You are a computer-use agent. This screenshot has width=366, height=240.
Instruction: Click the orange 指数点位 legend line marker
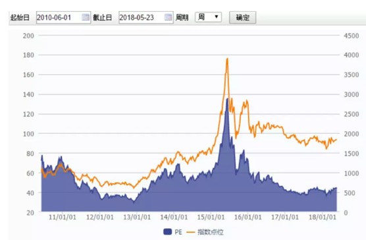[191, 232]
